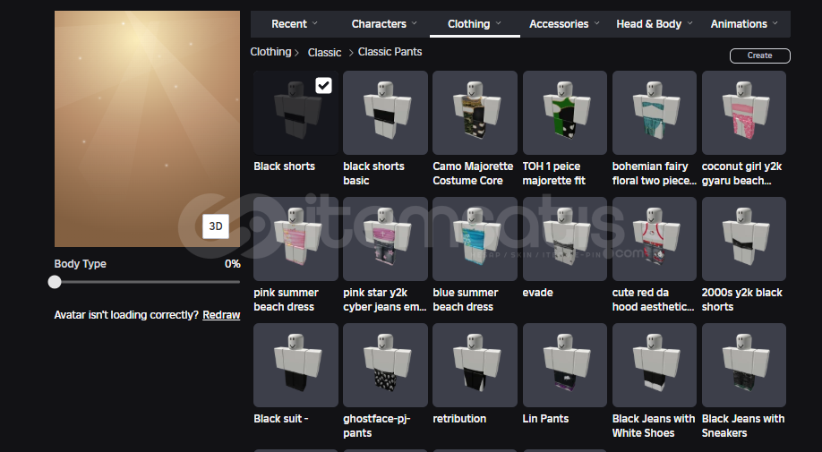Click the Black shorts item name
The image size is (822, 452).
tap(284, 166)
